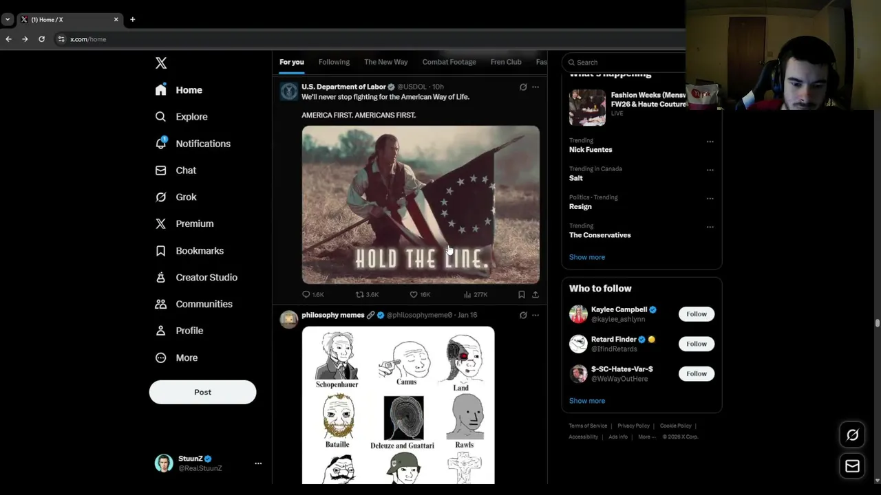Open Profile from the sidebar

click(179, 331)
